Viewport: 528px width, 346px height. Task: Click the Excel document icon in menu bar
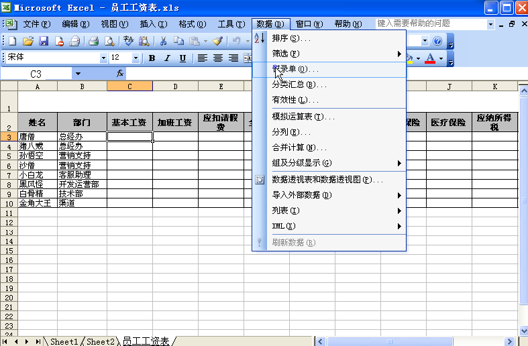[11, 24]
